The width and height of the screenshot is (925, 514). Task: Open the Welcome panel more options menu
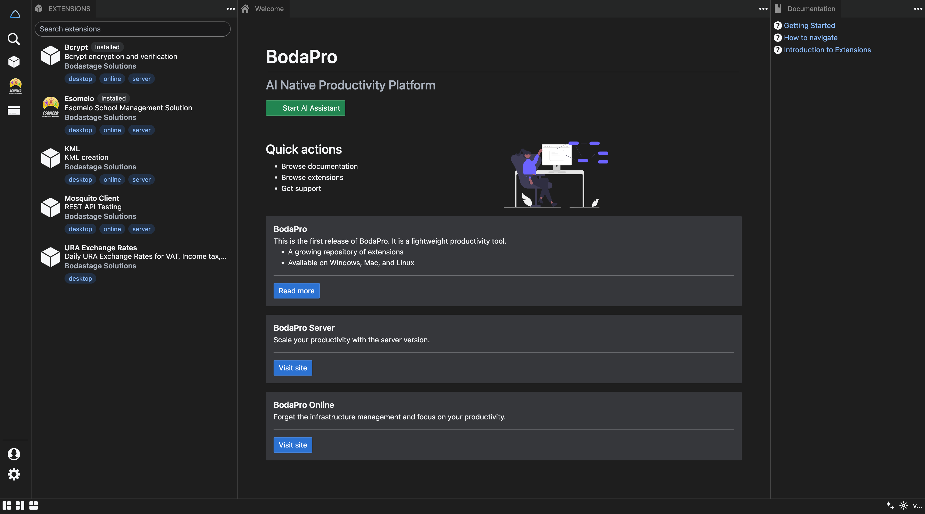763,9
